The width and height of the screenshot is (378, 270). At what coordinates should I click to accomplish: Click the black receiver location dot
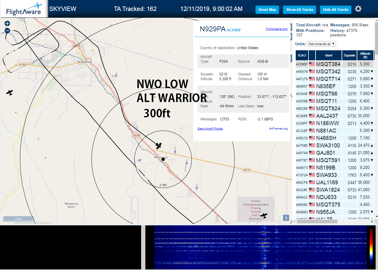pyautogui.click(x=163, y=159)
